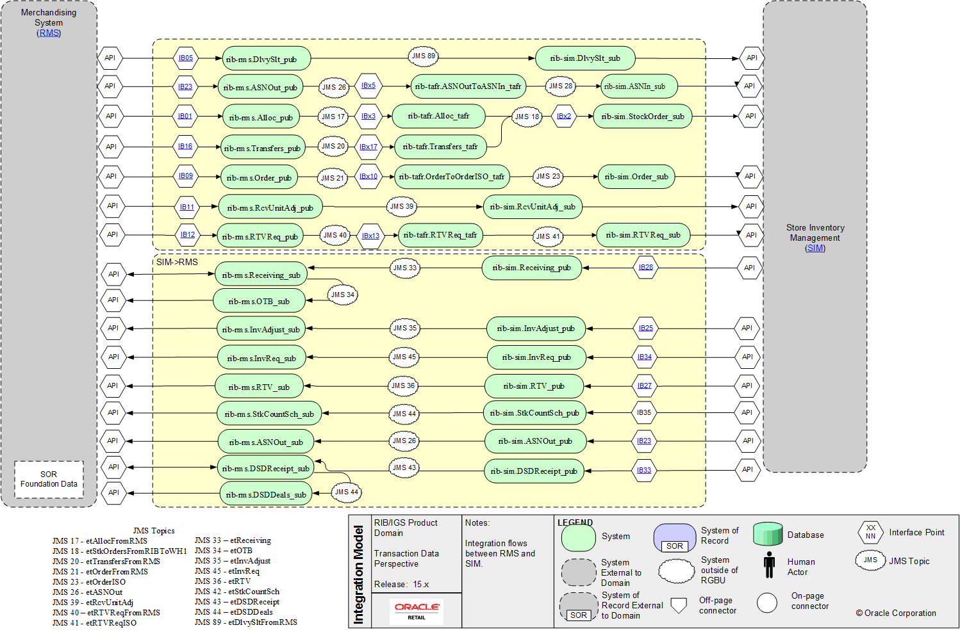Click the JMS 20 topic oval in diagram
This screenshot has width=960, height=632.
coord(333,146)
